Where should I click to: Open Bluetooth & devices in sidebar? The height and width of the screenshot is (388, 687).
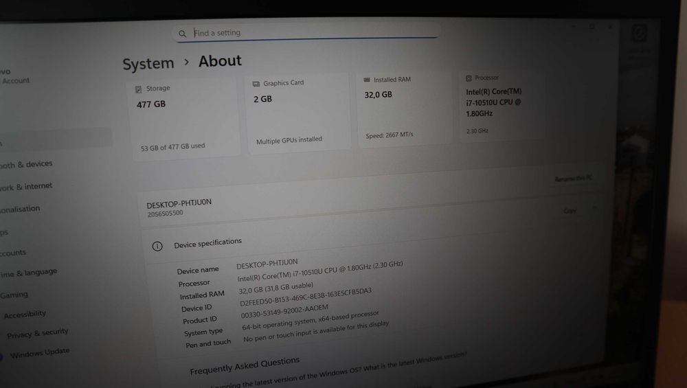click(26, 164)
